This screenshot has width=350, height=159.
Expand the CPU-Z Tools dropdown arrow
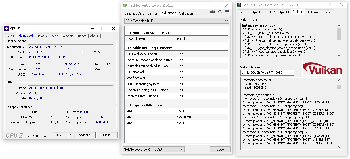71,135
